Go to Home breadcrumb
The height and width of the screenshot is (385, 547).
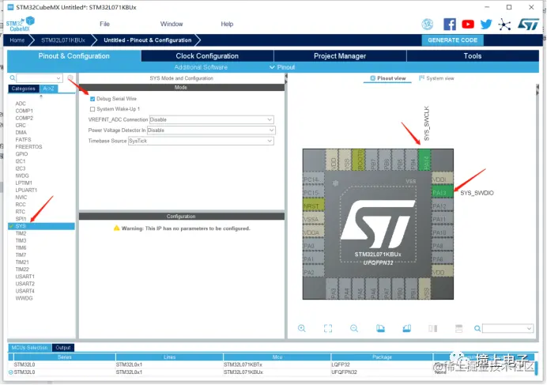tap(17, 40)
